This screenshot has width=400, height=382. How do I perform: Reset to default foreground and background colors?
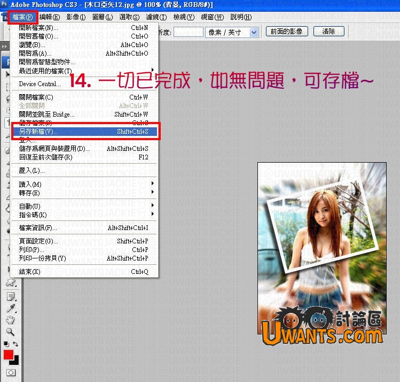[x=6, y=344]
